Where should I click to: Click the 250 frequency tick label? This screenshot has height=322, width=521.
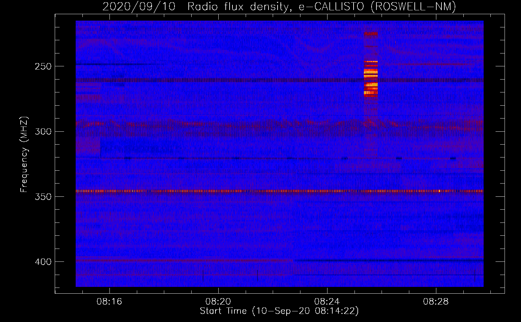click(x=43, y=66)
